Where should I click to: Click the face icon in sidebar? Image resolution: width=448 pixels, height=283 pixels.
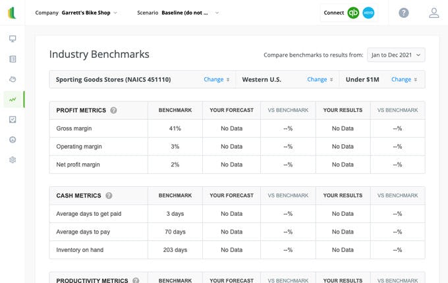coord(13,140)
